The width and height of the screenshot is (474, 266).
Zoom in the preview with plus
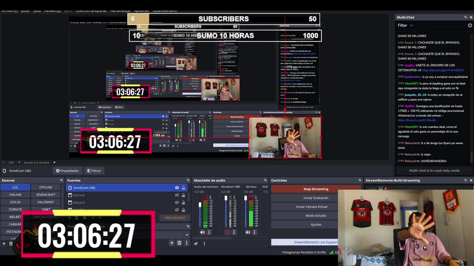pos(20,163)
